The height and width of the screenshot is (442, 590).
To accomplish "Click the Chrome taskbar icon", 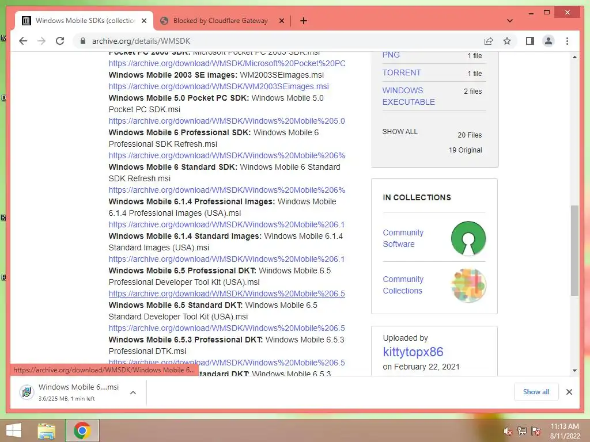I will pyautogui.click(x=82, y=430).
